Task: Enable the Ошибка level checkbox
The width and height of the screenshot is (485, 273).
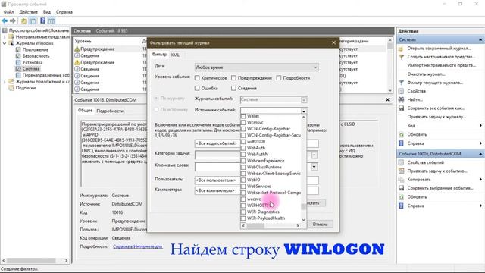Action: [x=197, y=88]
